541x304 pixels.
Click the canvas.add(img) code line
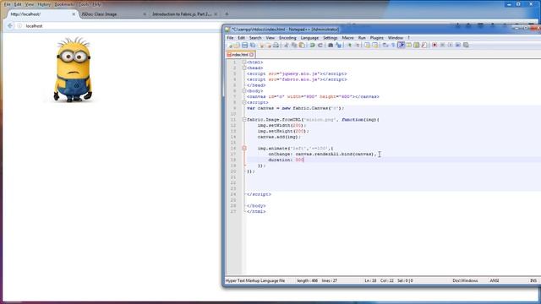pyautogui.click(x=279, y=137)
